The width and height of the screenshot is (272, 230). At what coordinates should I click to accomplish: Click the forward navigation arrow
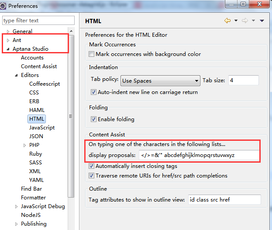coord(245,21)
